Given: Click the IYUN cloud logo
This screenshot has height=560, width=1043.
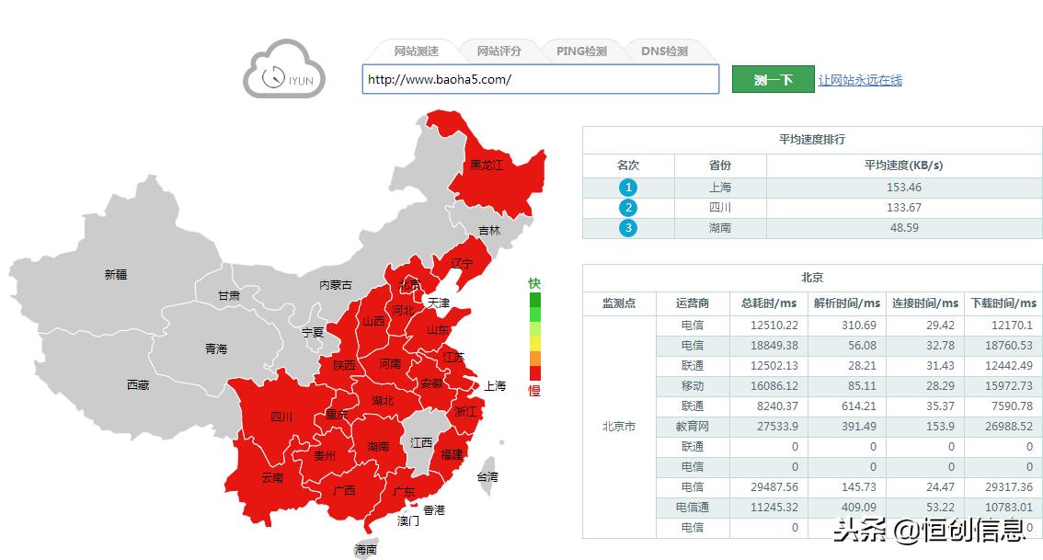Looking at the screenshot, I should coord(283,74).
